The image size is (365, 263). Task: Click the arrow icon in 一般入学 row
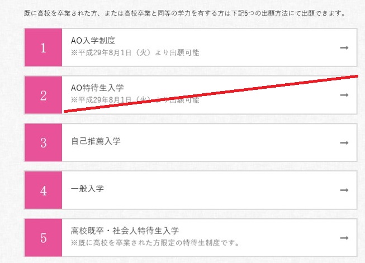coord(344,190)
